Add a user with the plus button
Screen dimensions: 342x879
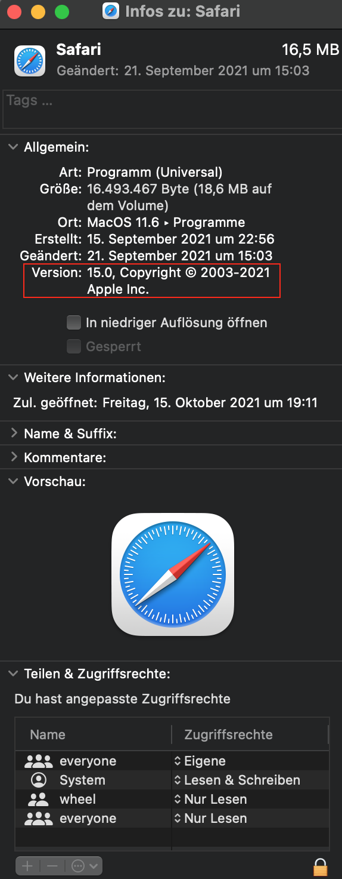click(x=27, y=866)
